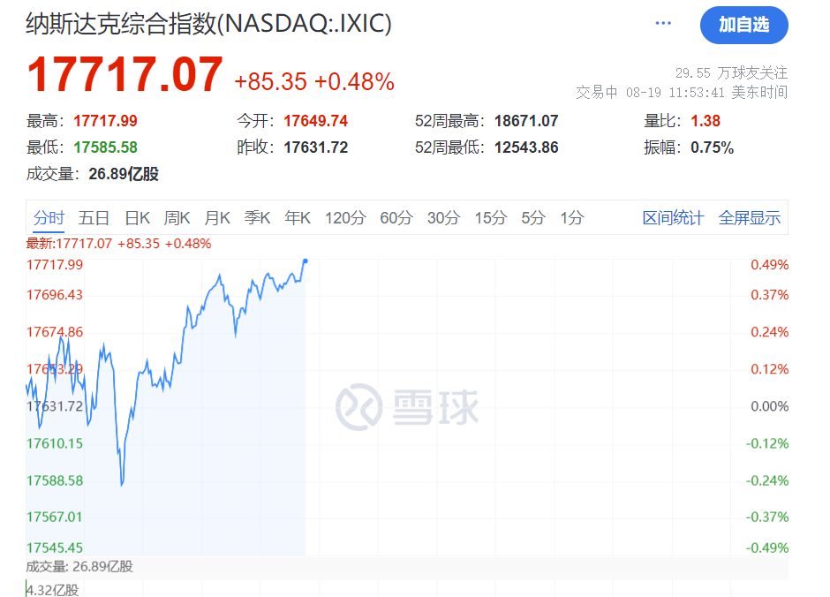Open the 1分 interval tab
830x597 pixels.
(572, 217)
